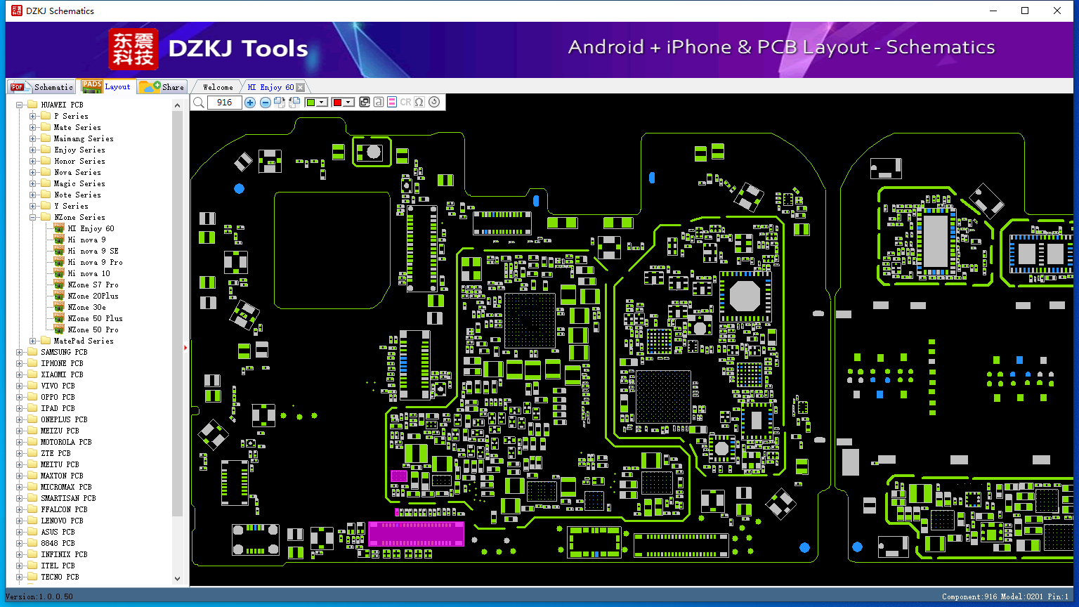Viewport: 1079px width, 607px height.
Task: Click the folder icon beside Honor Series
Action: tap(46, 161)
